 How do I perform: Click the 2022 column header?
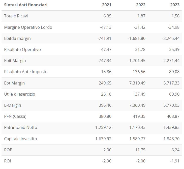tap(141, 5)
